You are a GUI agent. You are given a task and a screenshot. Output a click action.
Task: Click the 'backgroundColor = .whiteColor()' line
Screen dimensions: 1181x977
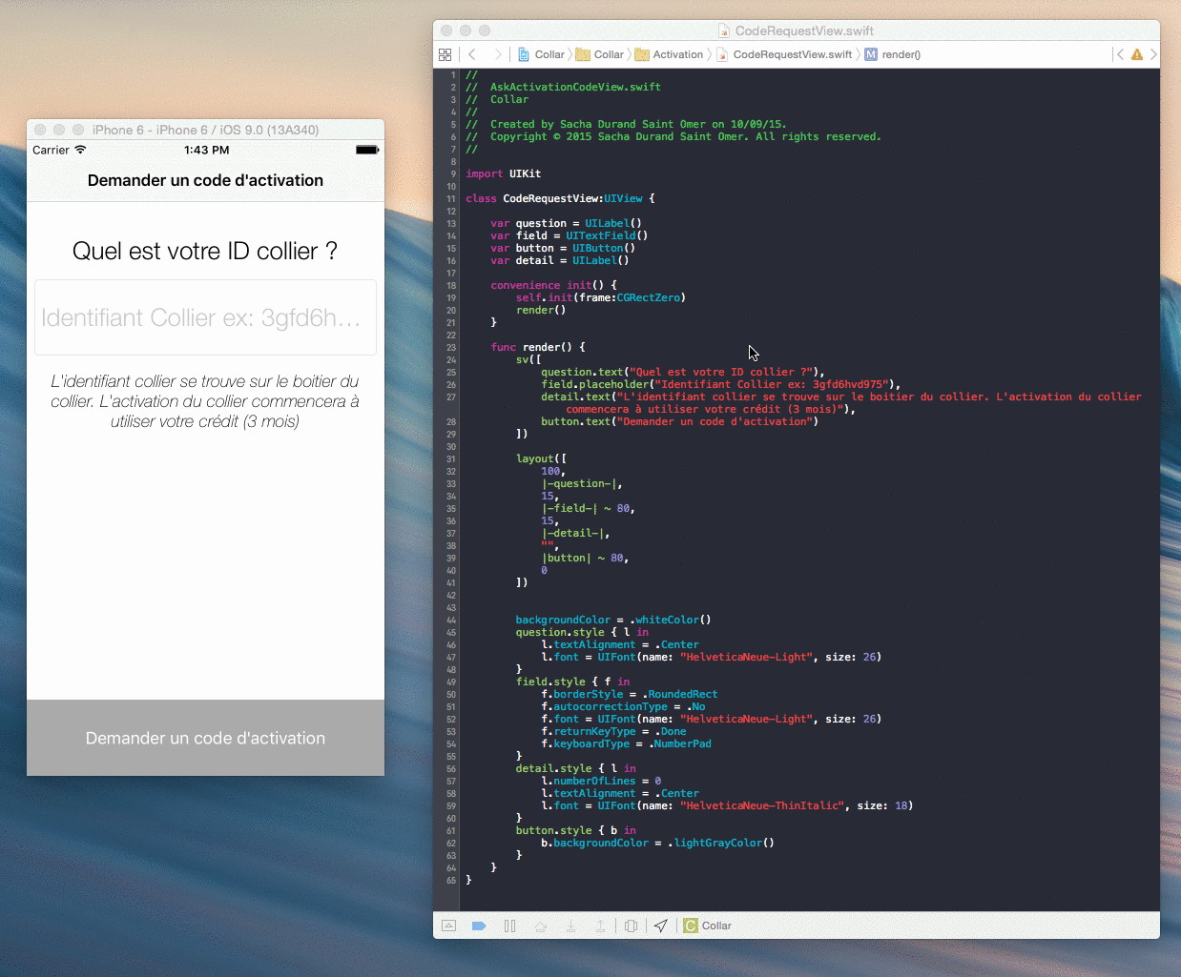coord(613,620)
